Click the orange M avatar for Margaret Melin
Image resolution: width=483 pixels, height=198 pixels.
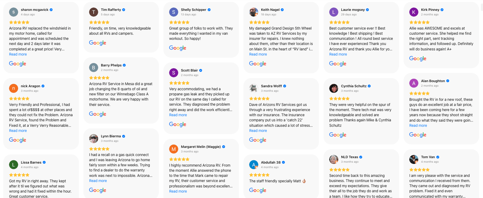pyautogui.click(x=173, y=149)
